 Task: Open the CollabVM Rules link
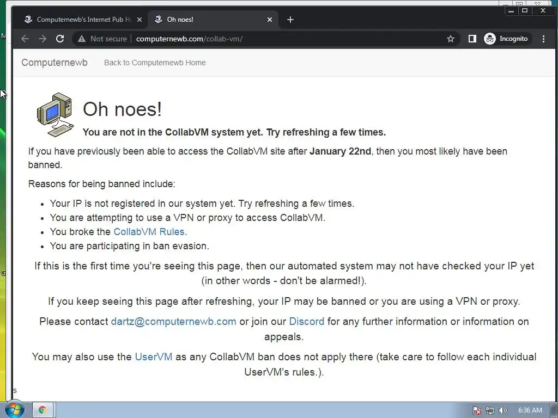tap(149, 232)
